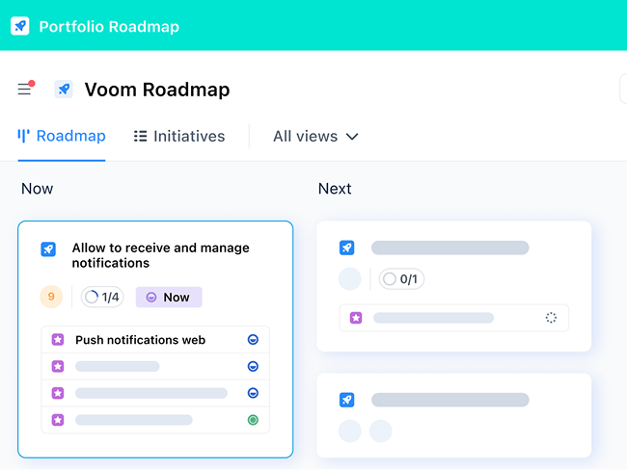Click purple star icon in first Next card
The image size is (627, 470).
[356, 318]
